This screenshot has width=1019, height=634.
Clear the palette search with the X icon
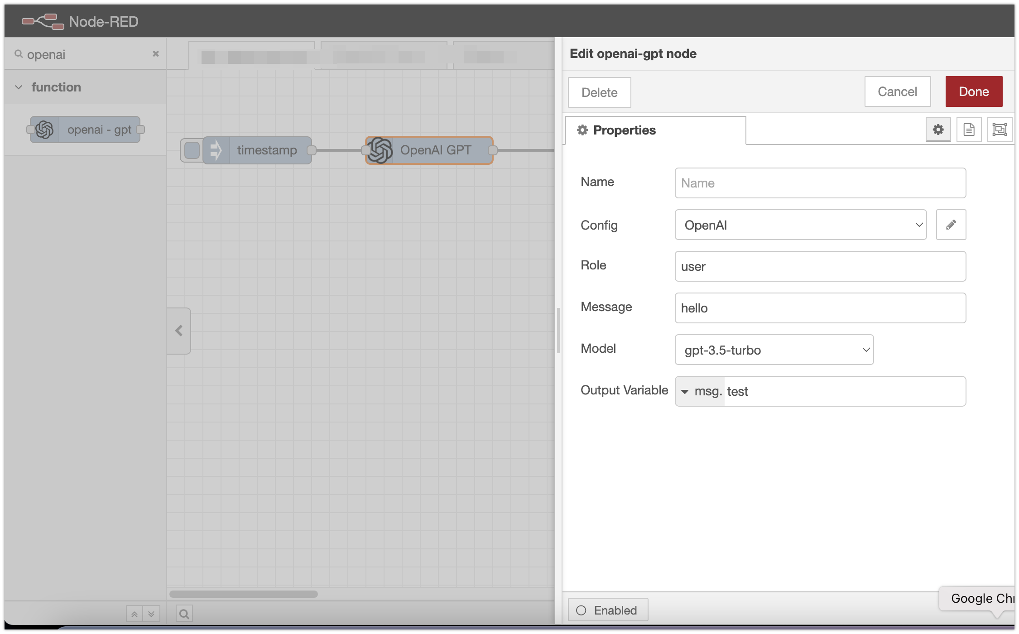pyautogui.click(x=155, y=54)
